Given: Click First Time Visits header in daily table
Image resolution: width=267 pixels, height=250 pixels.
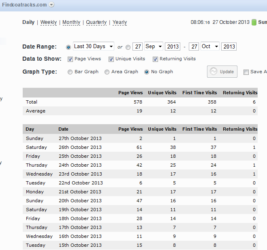Looking at the screenshot, I should coord(200,129).
